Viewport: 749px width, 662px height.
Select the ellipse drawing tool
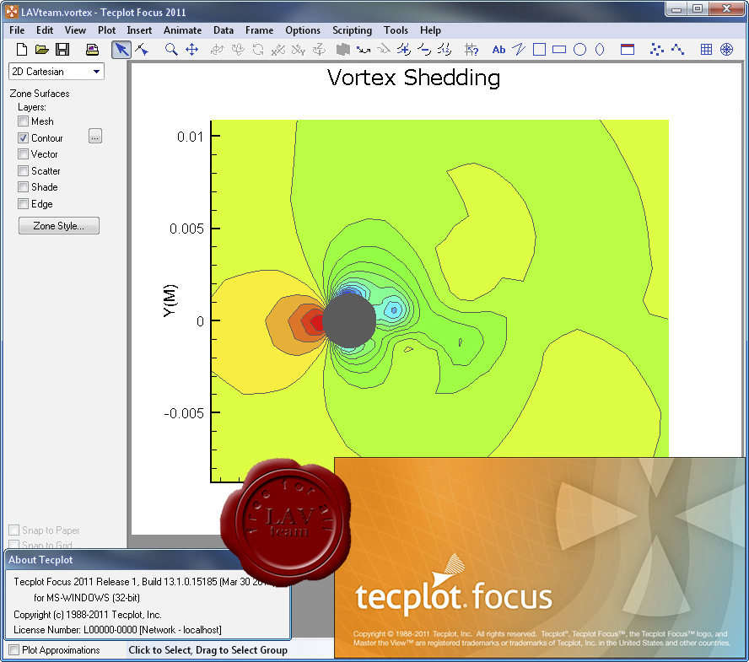600,49
